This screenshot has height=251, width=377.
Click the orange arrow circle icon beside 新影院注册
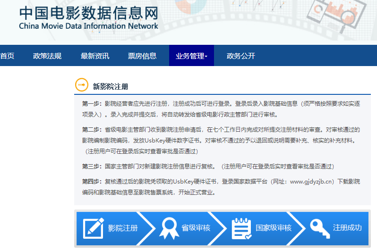pyautogui.click(x=82, y=85)
